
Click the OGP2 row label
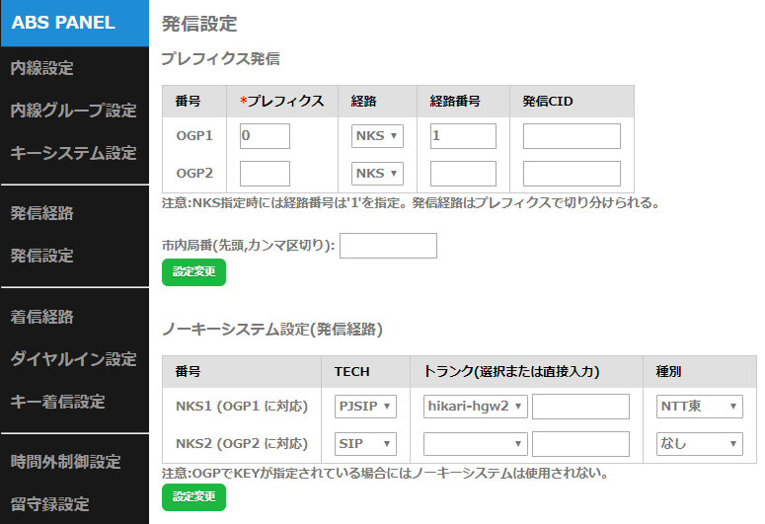tap(194, 174)
